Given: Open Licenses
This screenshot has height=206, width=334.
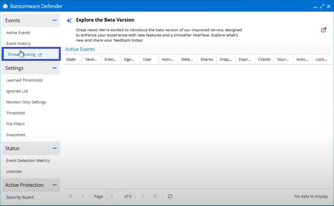Looking at the screenshot, I should [x=14, y=172].
